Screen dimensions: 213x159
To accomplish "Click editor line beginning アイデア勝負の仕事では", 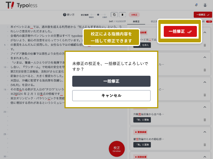I will tap(37, 54).
